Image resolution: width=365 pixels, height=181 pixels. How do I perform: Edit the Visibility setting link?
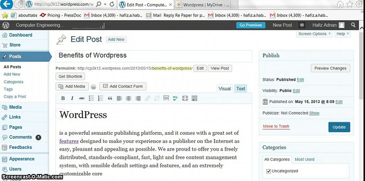[x=296, y=90]
